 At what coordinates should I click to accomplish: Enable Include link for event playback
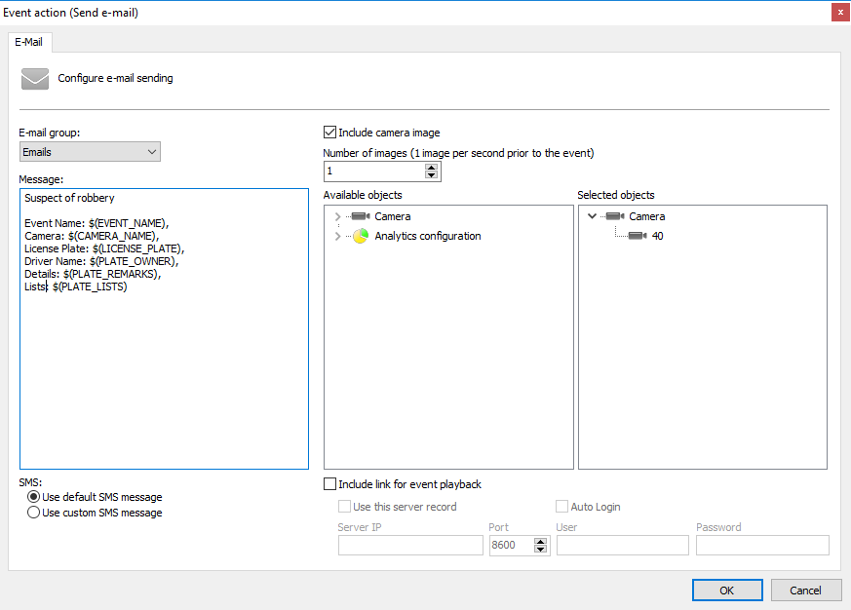(330, 484)
